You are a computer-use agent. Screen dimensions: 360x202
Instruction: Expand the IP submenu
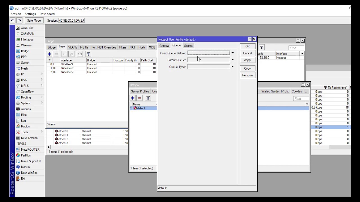(x=30, y=74)
